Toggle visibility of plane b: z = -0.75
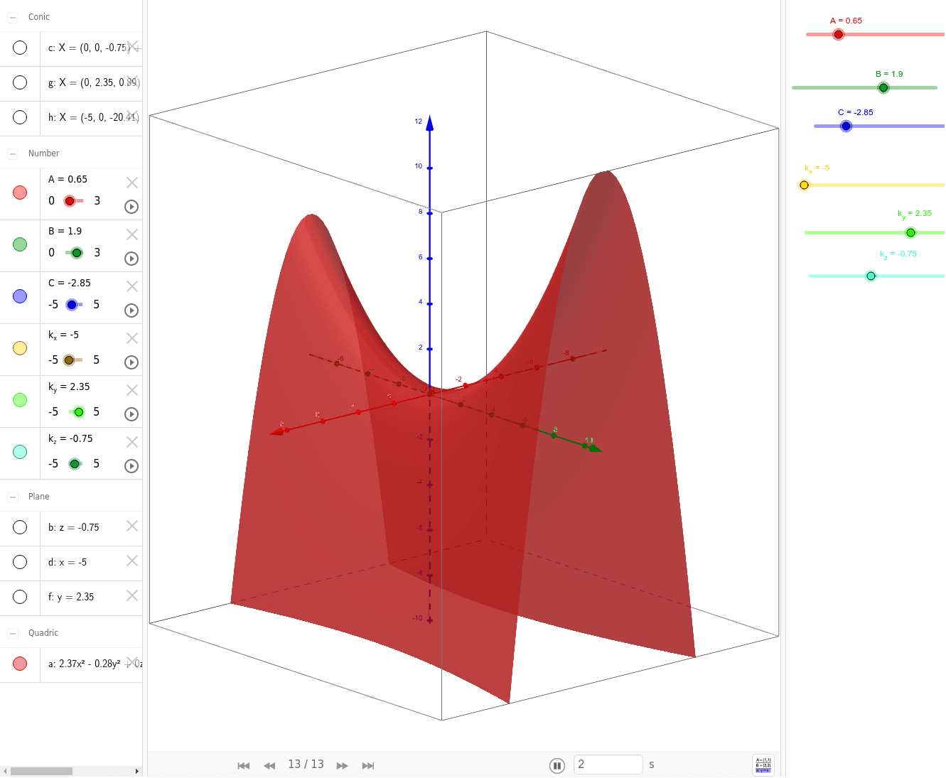This screenshot has height=778, width=946. point(20,527)
